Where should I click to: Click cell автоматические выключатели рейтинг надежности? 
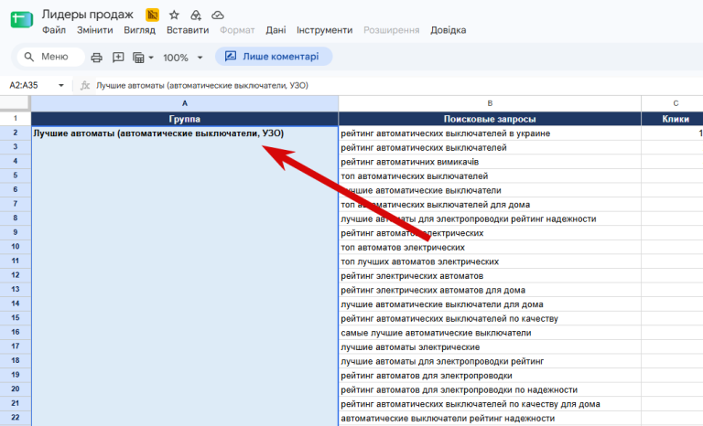click(x=490, y=419)
